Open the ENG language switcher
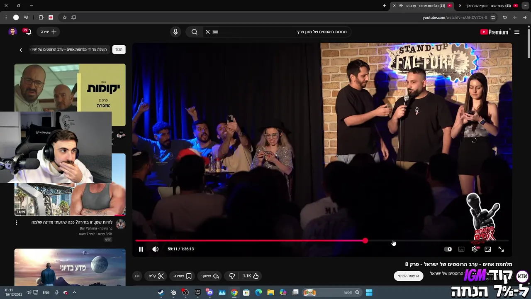 point(46,292)
